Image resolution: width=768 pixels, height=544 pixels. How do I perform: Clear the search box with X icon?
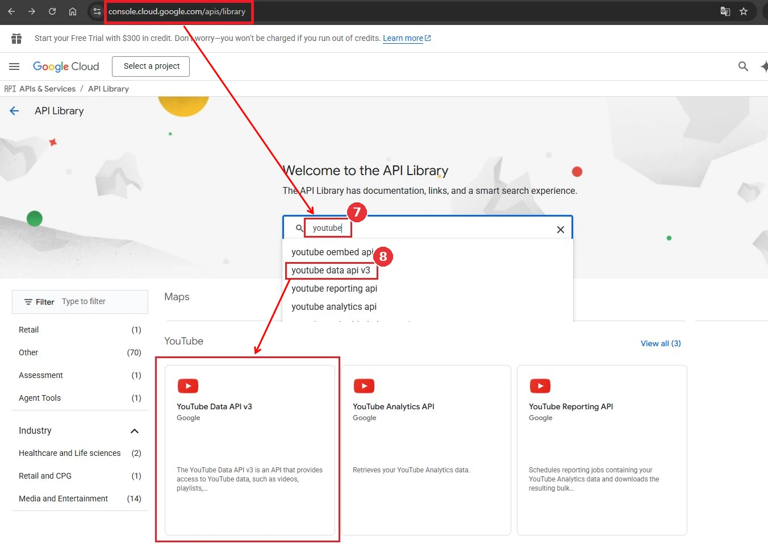tap(561, 230)
